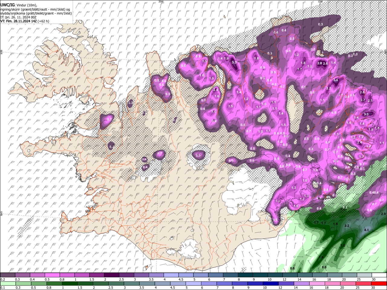Click the 2.8 snowfall value on the map

click(320, 63)
